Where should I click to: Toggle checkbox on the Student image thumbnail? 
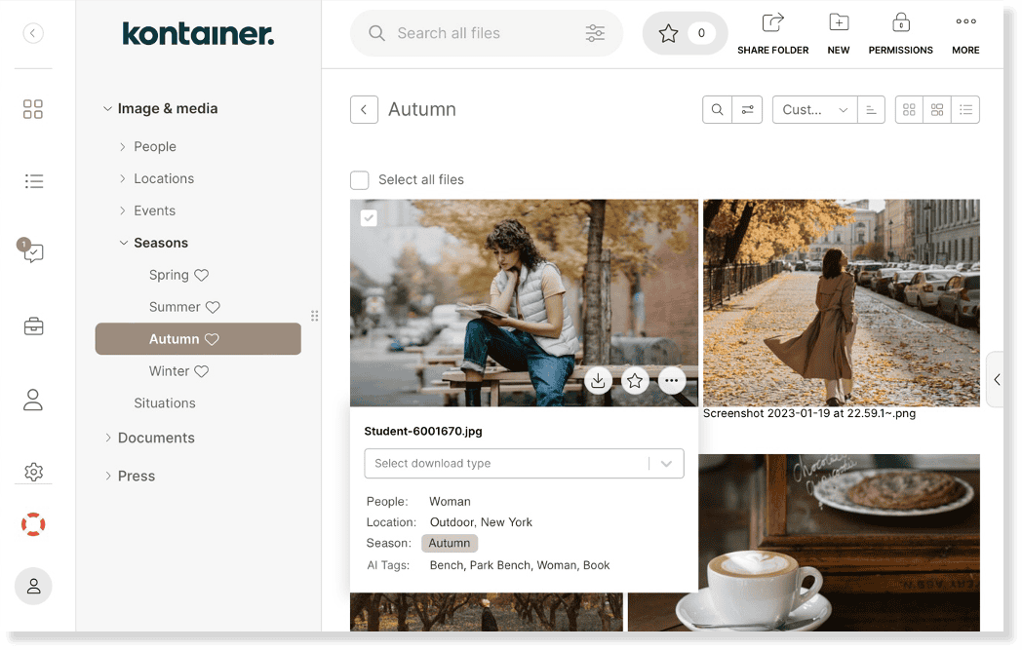coord(369,218)
